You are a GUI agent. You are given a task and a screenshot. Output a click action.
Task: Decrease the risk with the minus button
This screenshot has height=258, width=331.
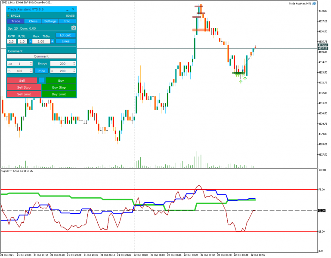[30, 41]
